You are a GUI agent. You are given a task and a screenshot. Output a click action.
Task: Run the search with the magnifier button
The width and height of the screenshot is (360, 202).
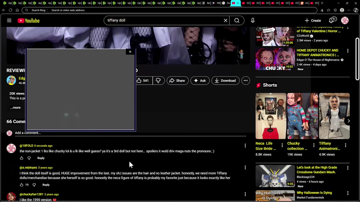(x=237, y=20)
